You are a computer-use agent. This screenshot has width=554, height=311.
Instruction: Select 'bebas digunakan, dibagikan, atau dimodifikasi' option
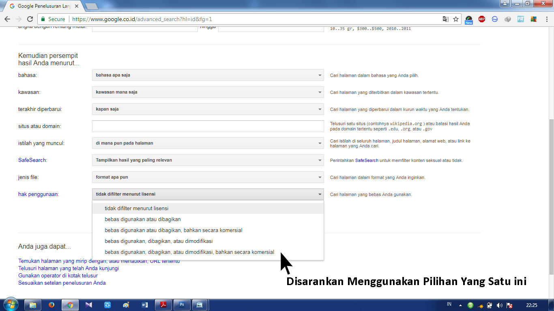pyautogui.click(x=208, y=241)
